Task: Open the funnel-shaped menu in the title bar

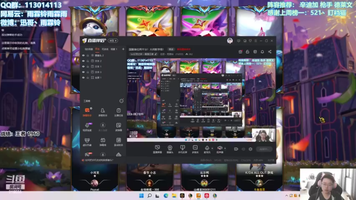Action: (250, 41)
